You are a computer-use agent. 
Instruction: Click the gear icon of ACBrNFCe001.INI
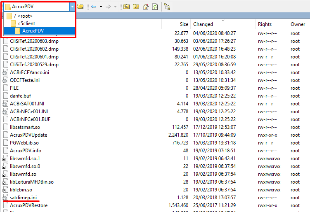[x=5, y=112]
